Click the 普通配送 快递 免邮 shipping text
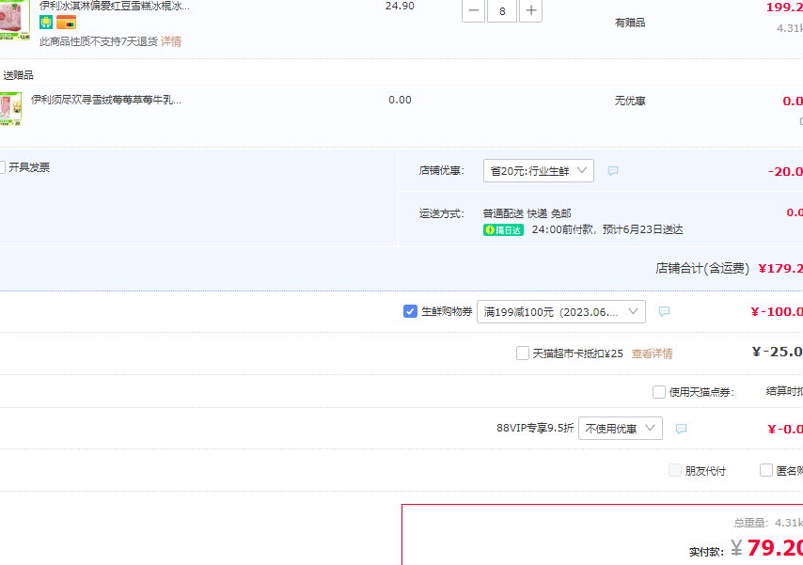 527,213
